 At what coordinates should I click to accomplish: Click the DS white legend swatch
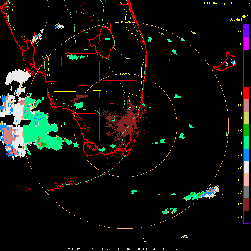pos(246,167)
